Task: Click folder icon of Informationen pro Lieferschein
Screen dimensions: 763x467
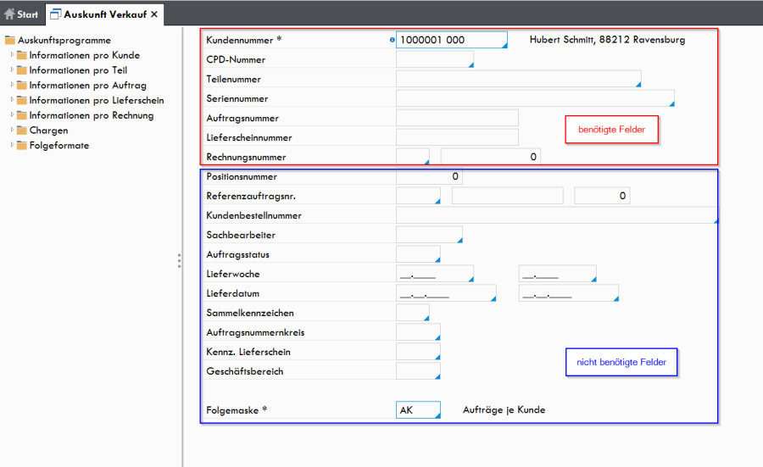Action: point(21,100)
